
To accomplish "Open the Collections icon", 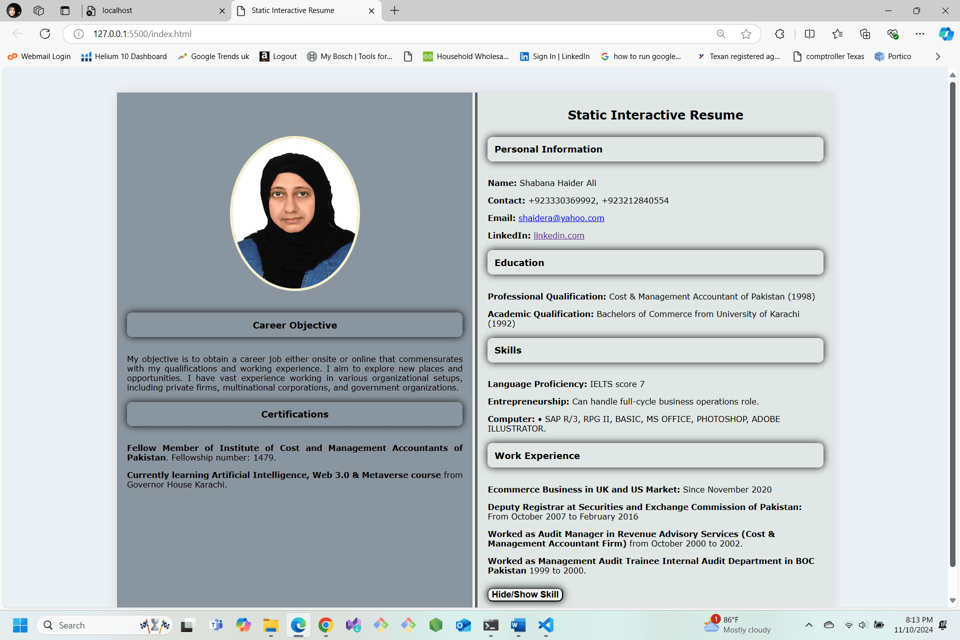I will [865, 34].
